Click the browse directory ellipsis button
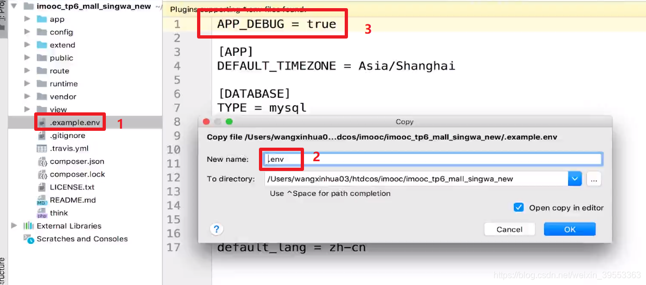This screenshot has height=285, width=646. (x=594, y=179)
